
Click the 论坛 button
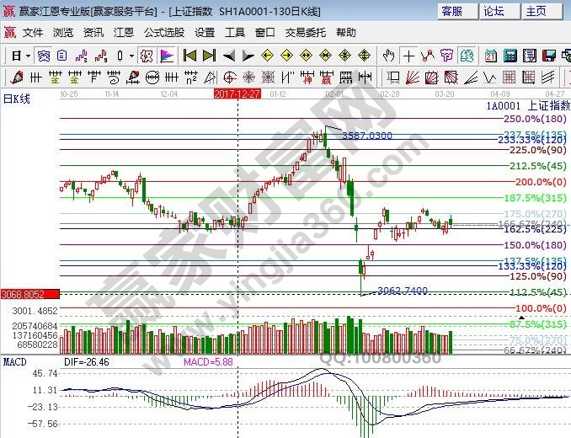[x=494, y=11]
